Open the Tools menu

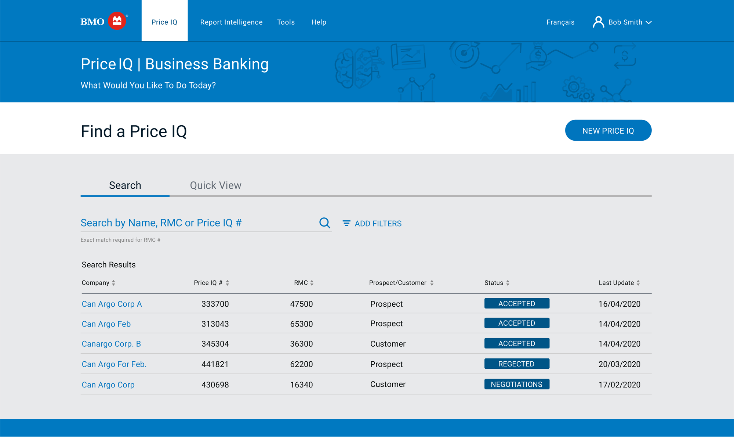pos(286,22)
